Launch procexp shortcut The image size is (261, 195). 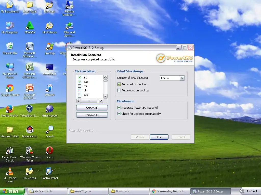tap(50, 48)
